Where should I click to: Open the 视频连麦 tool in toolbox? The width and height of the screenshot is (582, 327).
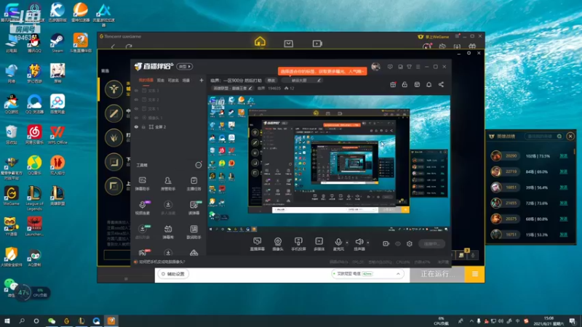[x=142, y=208]
